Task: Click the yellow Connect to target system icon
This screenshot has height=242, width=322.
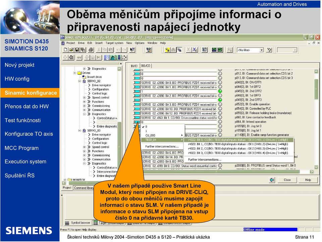Action: (x=168, y=50)
